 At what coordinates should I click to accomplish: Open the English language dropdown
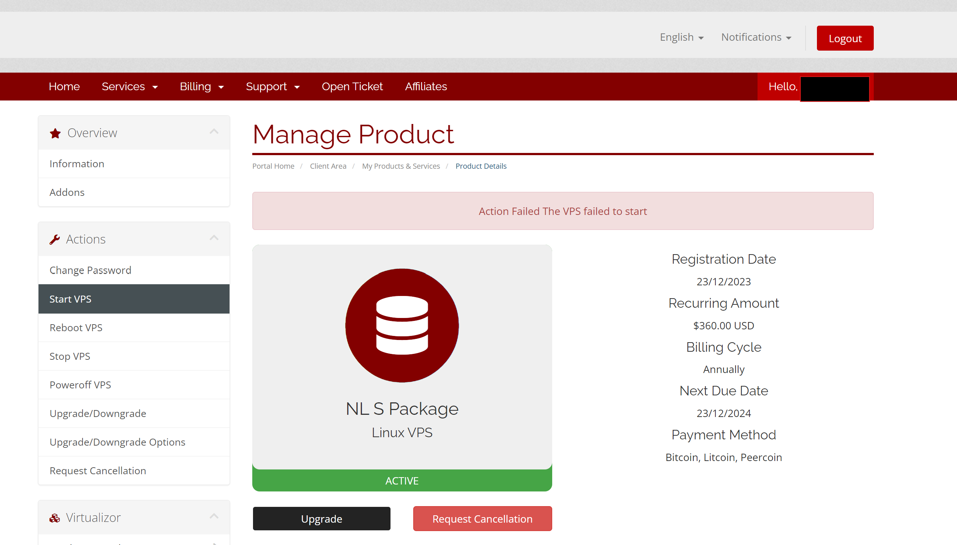click(682, 37)
